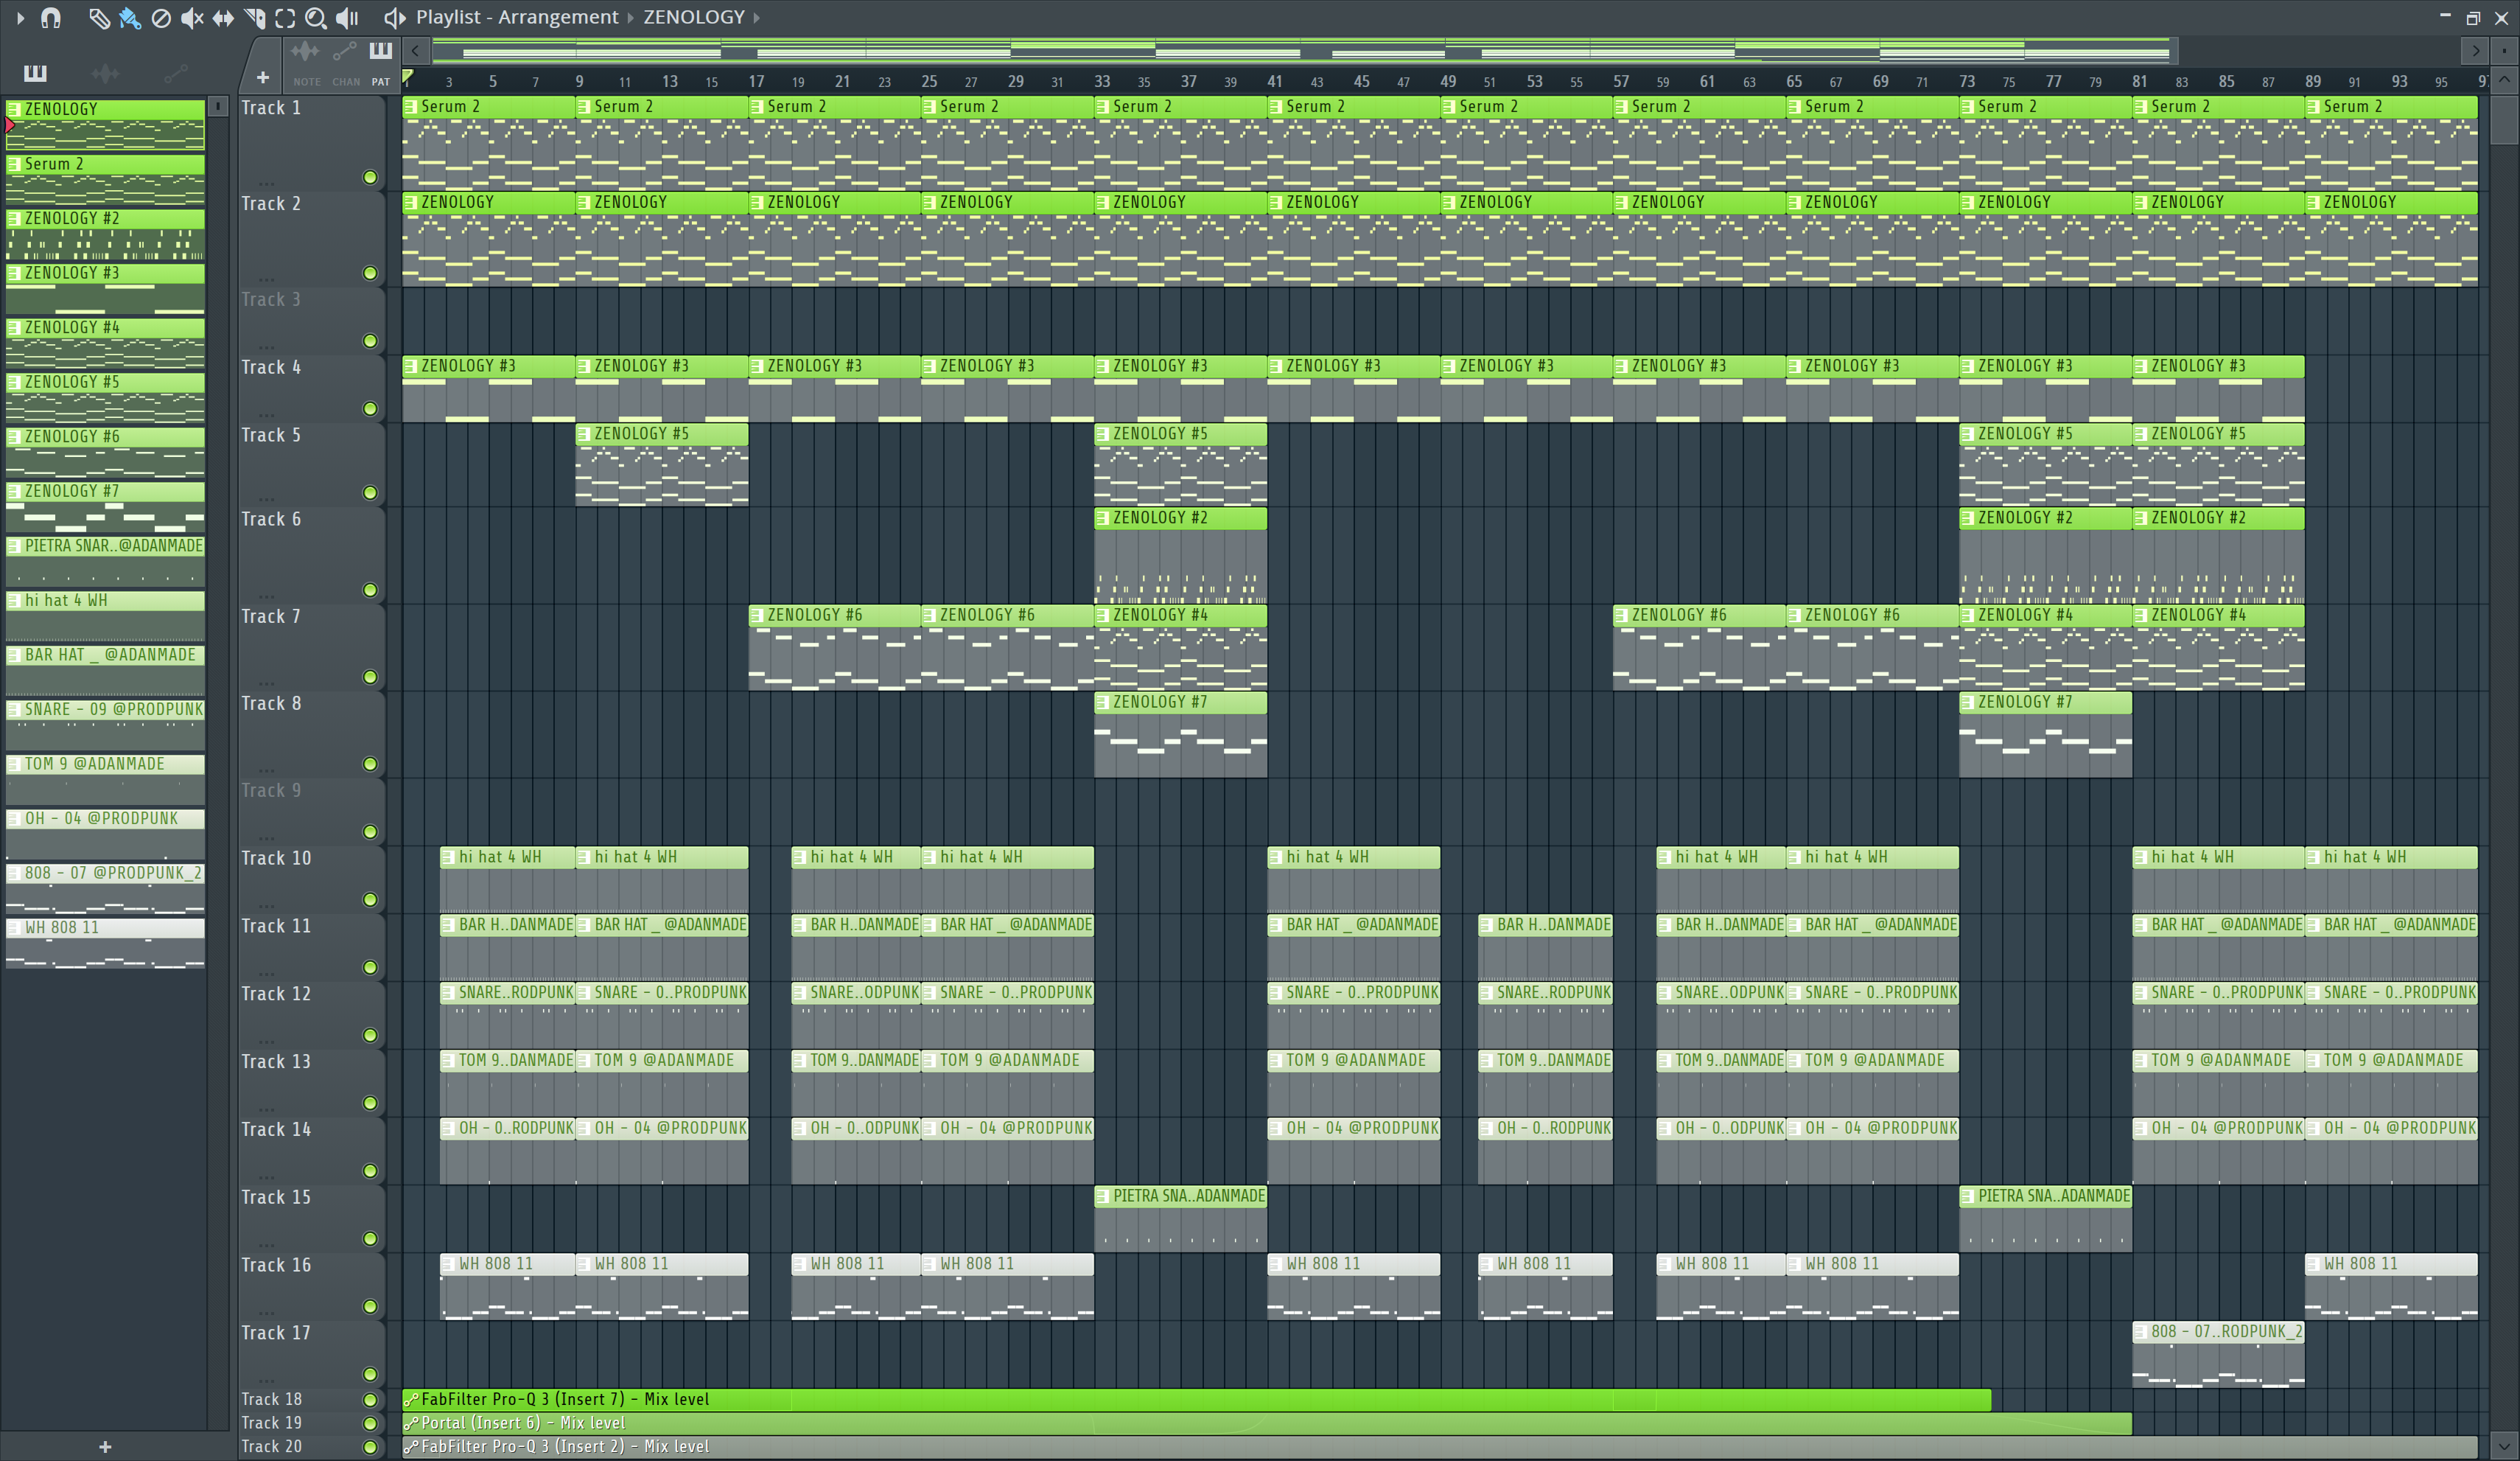Select the Mute tool
The height and width of the screenshot is (1461, 2520).
point(192,18)
